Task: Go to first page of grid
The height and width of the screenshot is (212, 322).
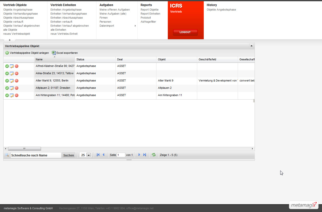Action: click(98, 155)
